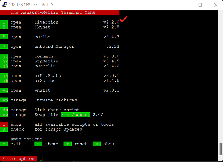Click the uiDivStats script name
Image resolution: width=223 pixels, height=162 pixels.
click(48, 76)
